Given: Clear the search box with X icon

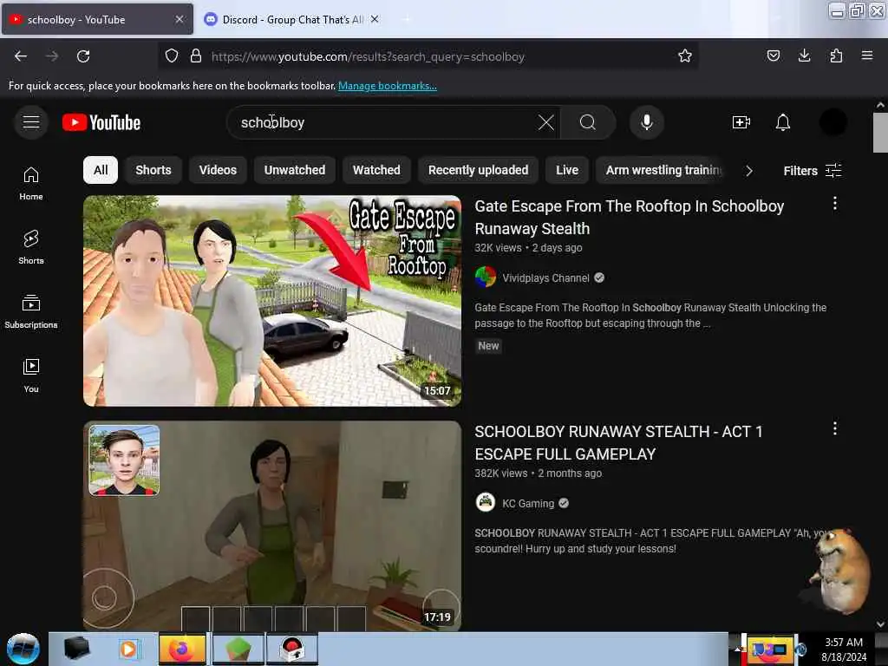Looking at the screenshot, I should coord(546,122).
